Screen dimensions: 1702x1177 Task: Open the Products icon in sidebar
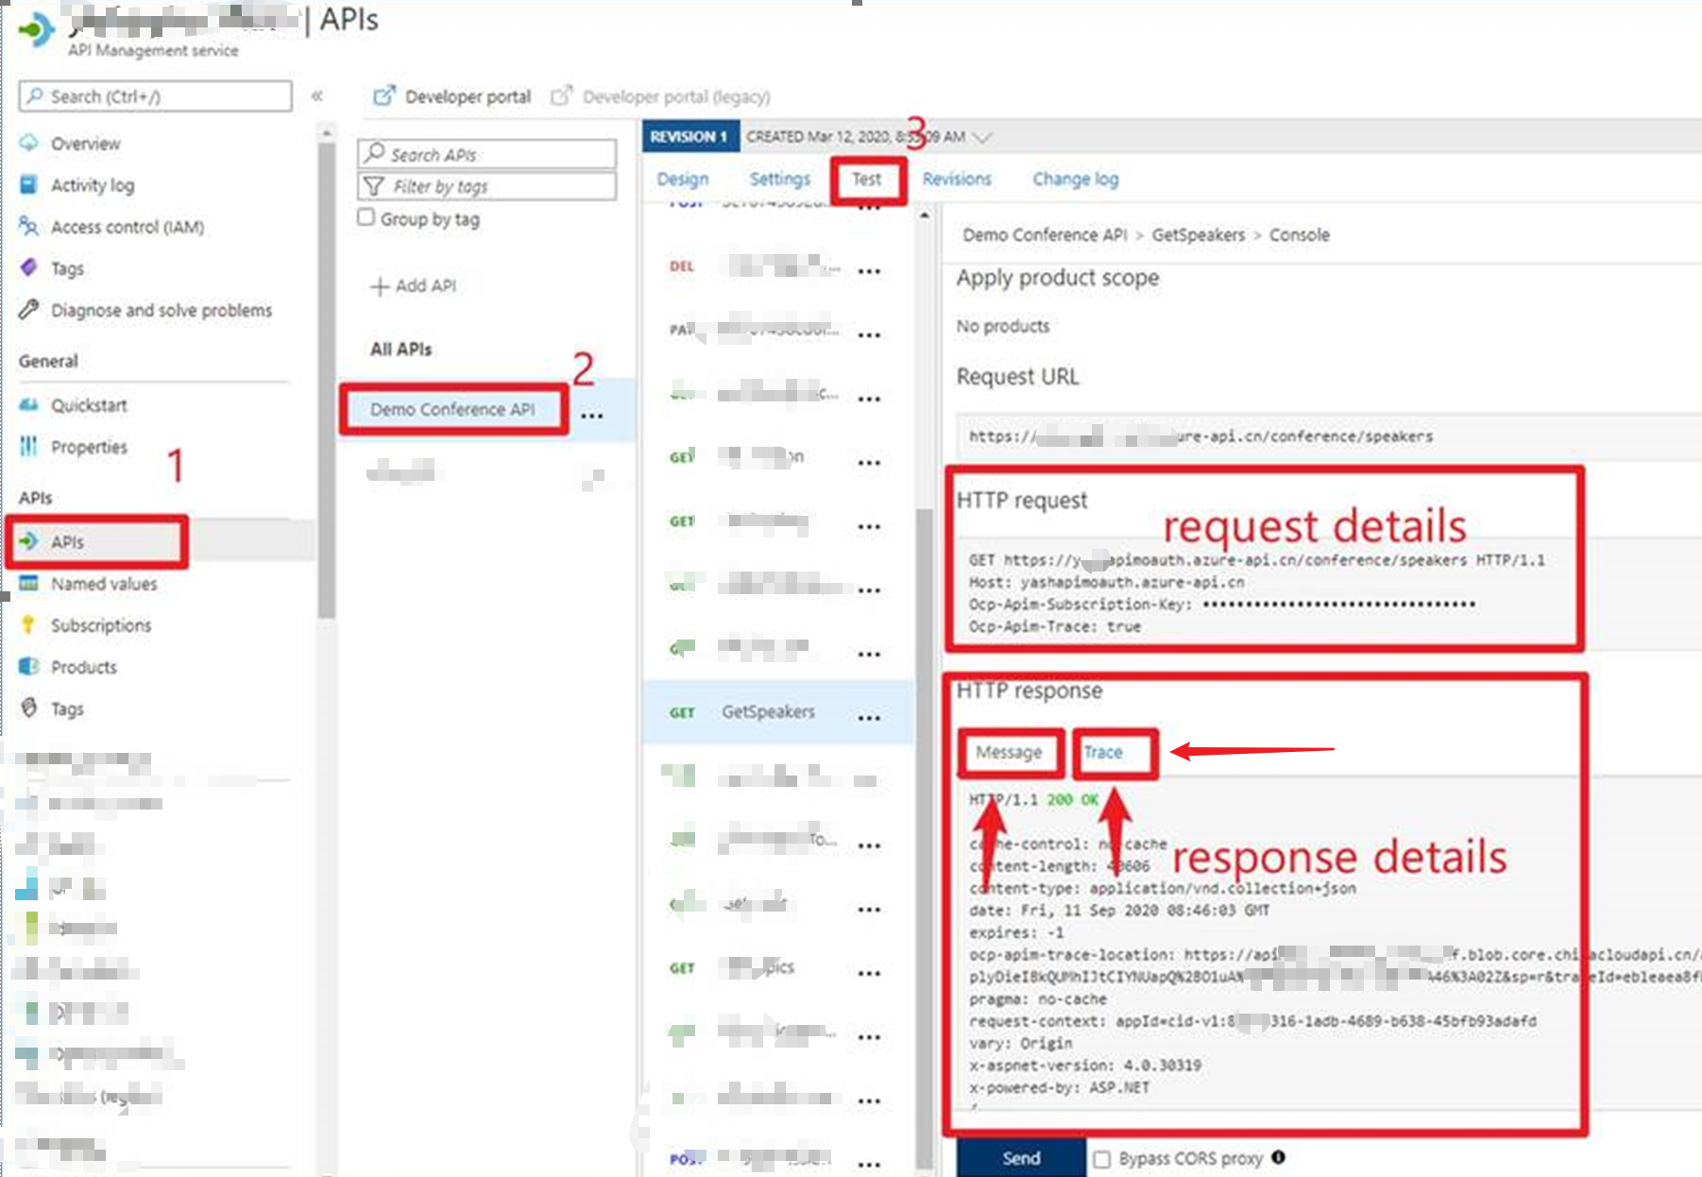click(29, 667)
